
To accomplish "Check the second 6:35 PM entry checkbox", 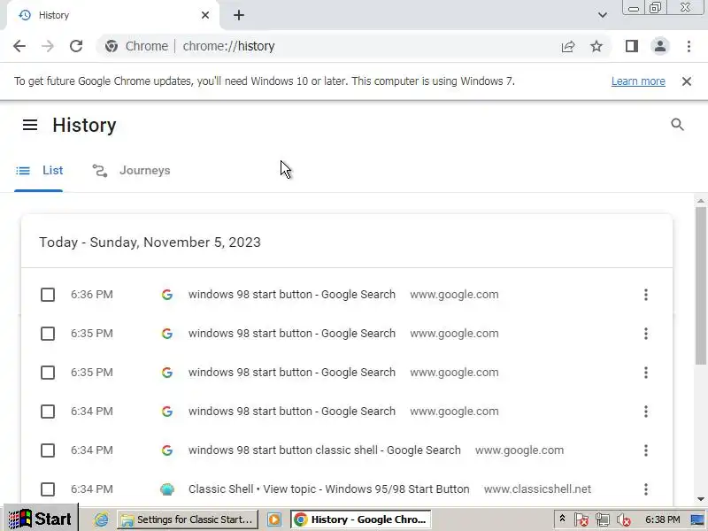I will point(48,372).
